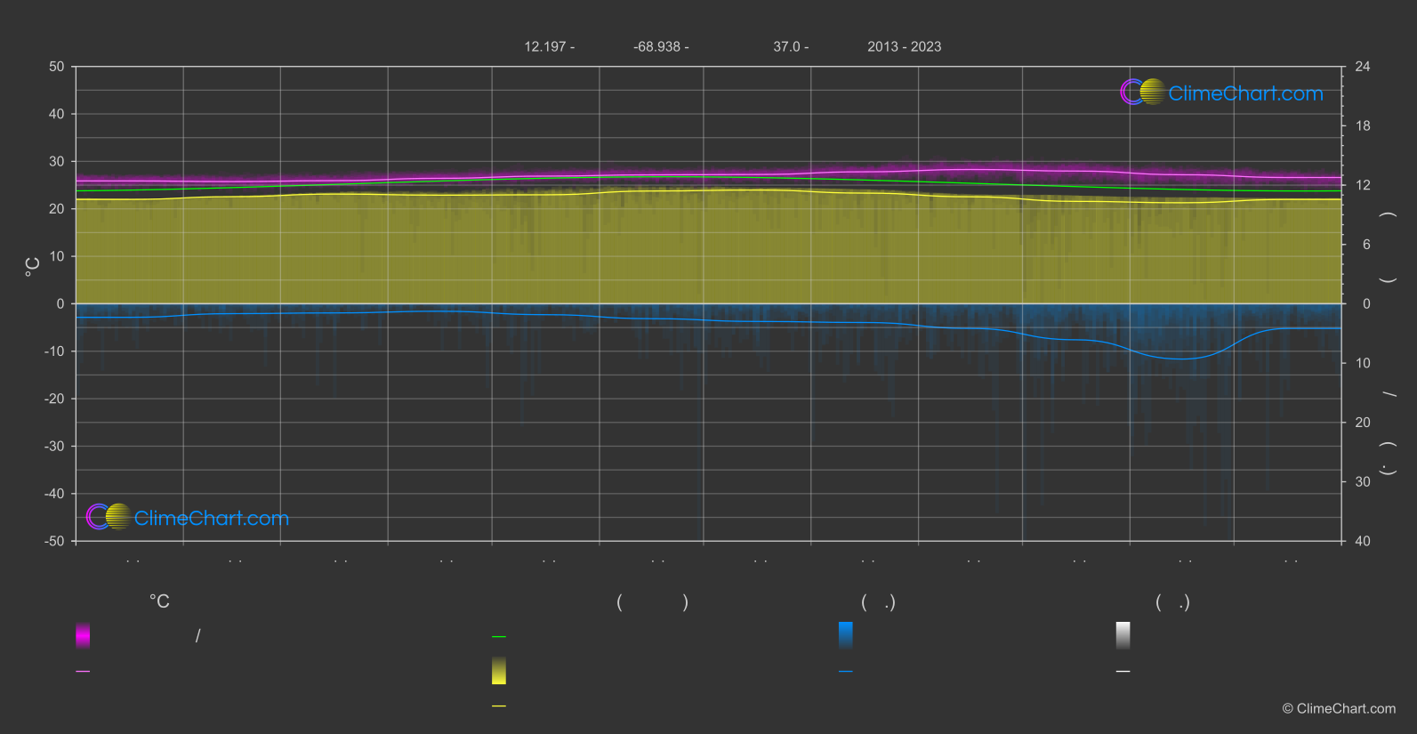Click the -20 tick label on temperature axis
The height and width of the screenshot is (734, 1417).
click(54, 399)
